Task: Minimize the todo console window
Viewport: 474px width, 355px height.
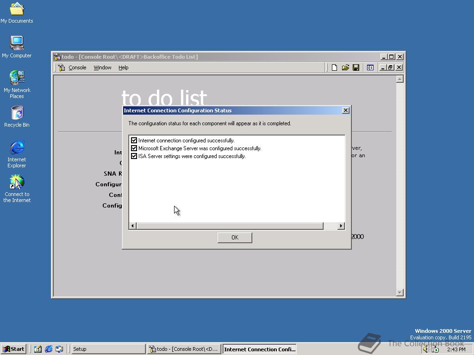Action: pos(384,57)
